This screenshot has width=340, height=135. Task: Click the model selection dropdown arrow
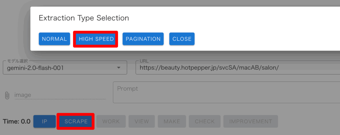click(x=119, y=68)
